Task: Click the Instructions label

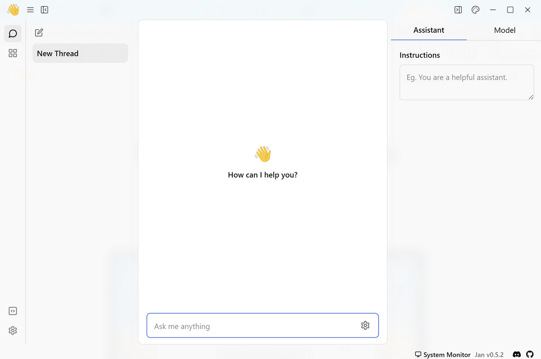Action: coord(420,55)
